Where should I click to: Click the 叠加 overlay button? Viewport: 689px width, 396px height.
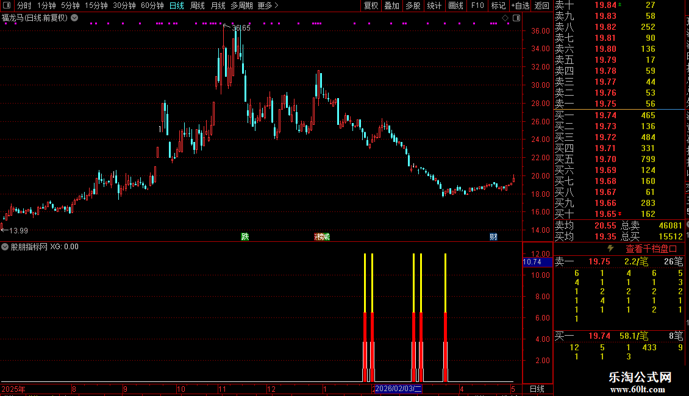coord(392,5)
